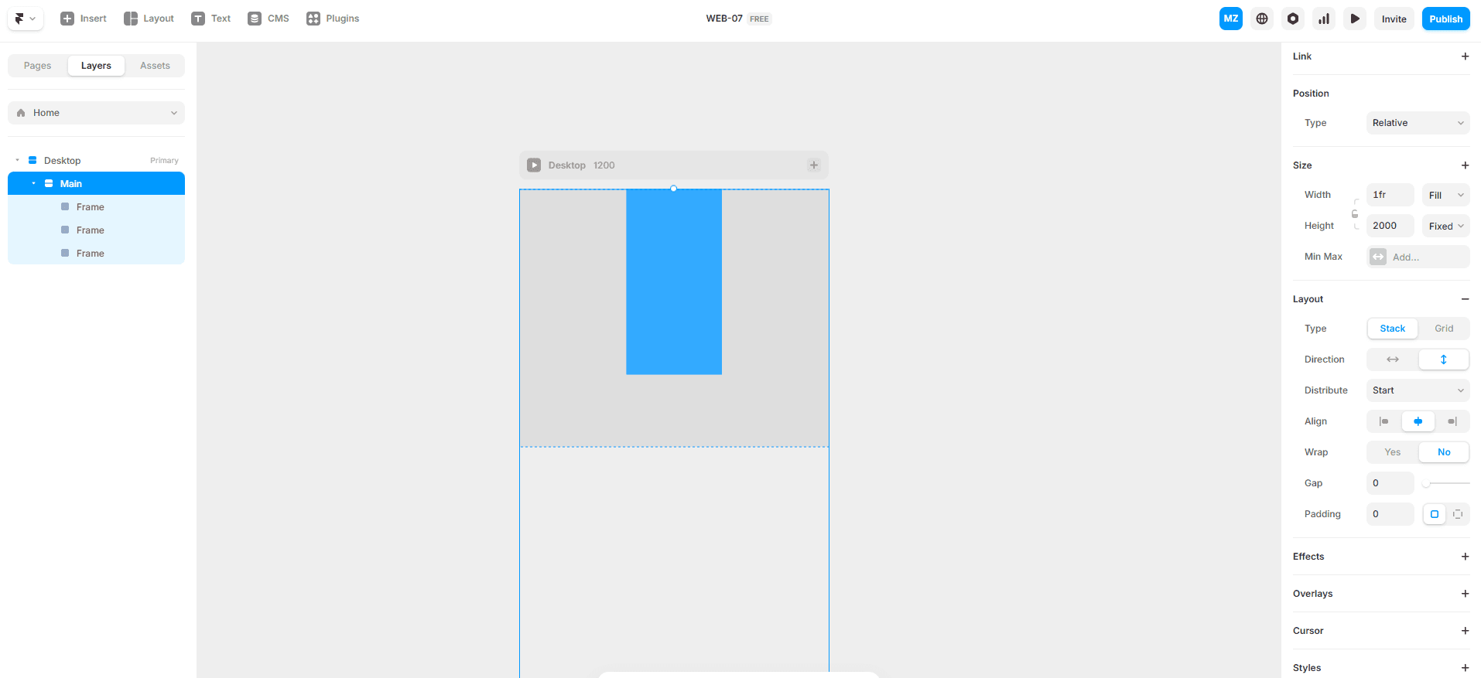Viewport: 1481px width, 678px height.
Task: Open the CMS panel
Action: (268, 19)
